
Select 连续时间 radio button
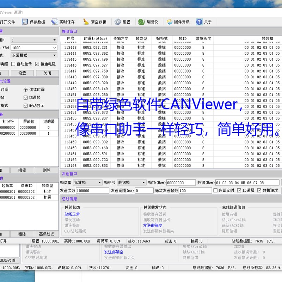(x=25, y=90)
